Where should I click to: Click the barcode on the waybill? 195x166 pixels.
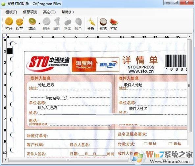coord(176,61)
